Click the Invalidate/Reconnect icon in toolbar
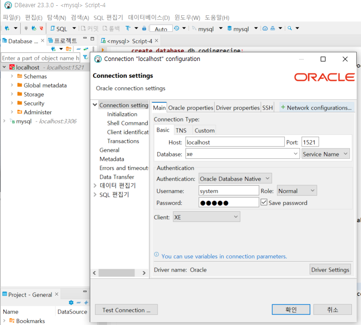The height and width of the screenshot is (325, 361). tap(34, 28)
